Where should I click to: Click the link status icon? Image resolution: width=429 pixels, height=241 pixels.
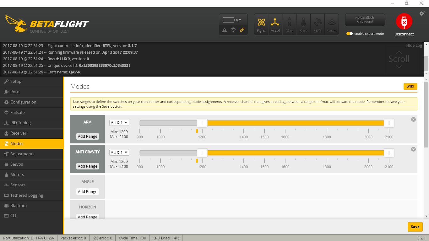(242, 30)
